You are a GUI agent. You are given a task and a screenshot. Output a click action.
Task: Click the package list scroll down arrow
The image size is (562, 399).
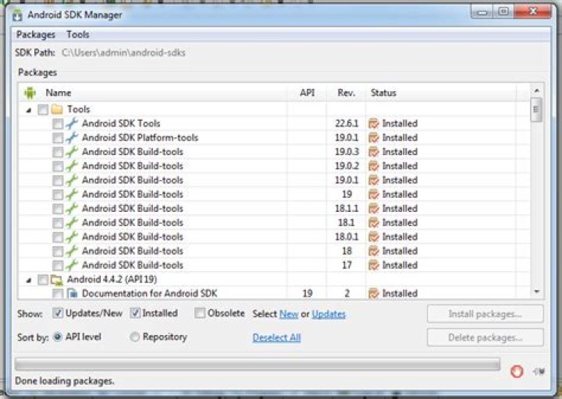point(536,292)
